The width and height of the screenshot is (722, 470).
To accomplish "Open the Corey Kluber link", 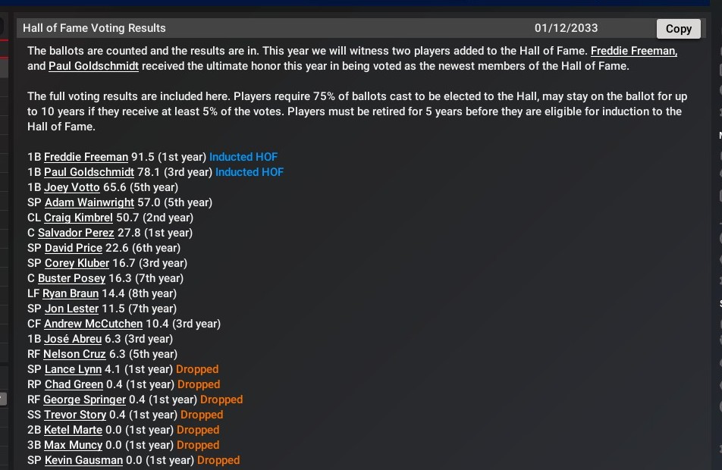I will coord(77,263).
